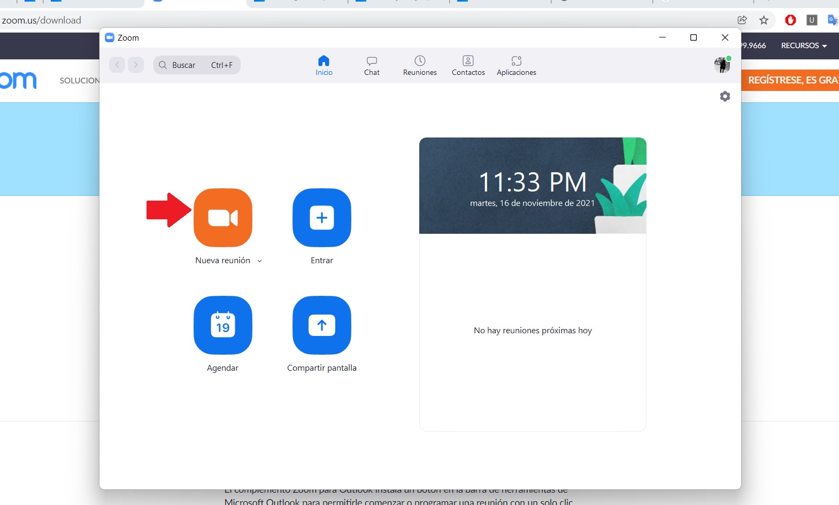Open the profile avatar menu

(722, 65)
